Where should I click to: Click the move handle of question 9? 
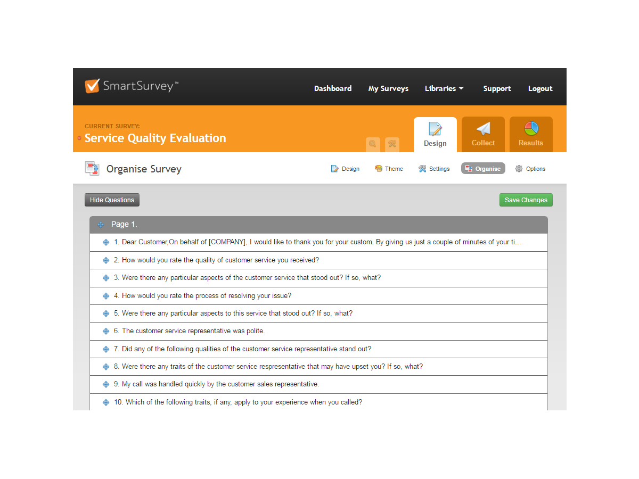pyautogui.click(x=106, y=384)
